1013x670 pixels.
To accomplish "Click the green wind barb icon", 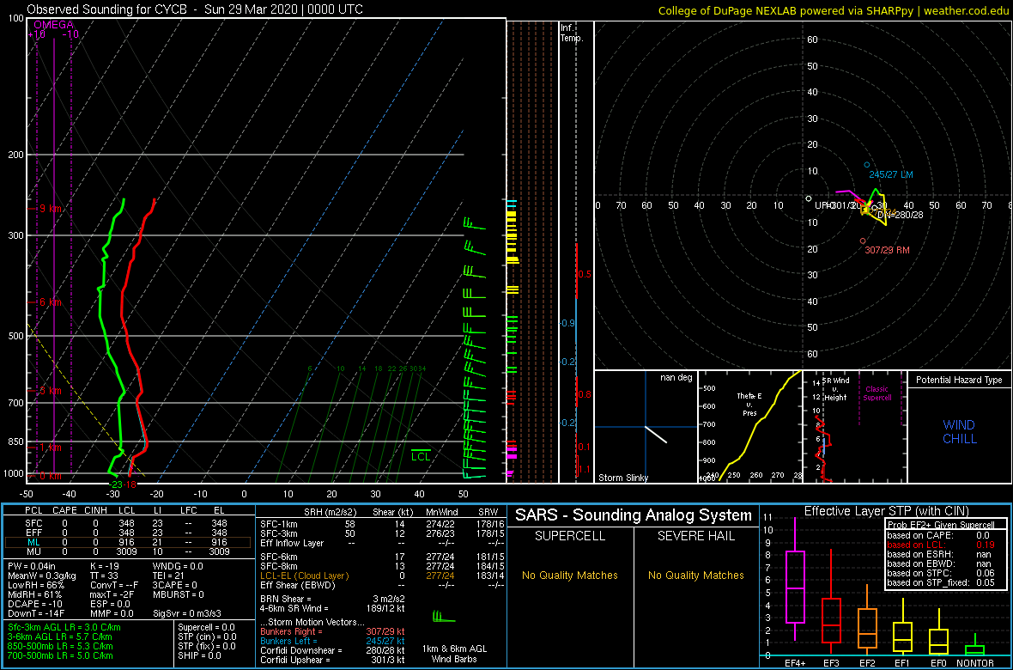I will tap(443, 617).
